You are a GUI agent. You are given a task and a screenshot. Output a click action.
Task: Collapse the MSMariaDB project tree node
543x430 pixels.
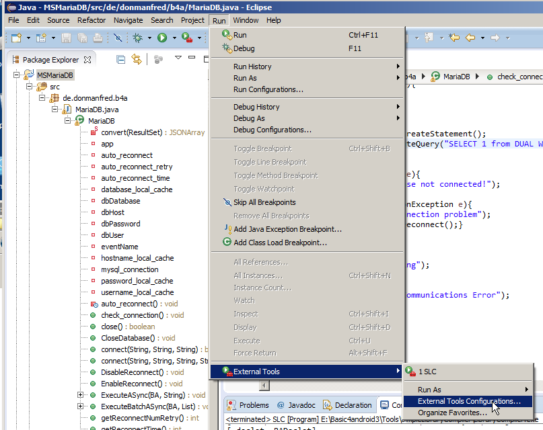pos(17,75)
